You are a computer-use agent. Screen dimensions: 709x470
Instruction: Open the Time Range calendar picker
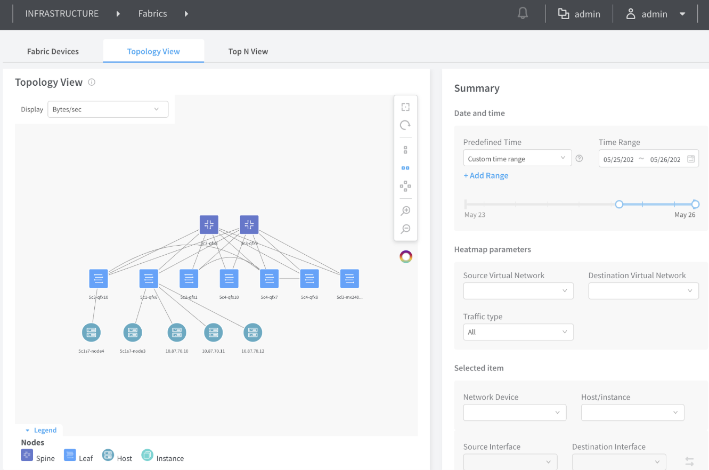pos(691,159)
